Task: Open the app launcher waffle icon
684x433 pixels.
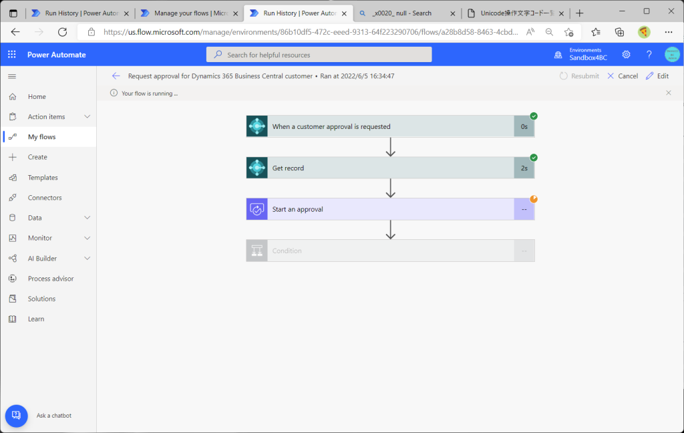Action: [x=12, y=55]
